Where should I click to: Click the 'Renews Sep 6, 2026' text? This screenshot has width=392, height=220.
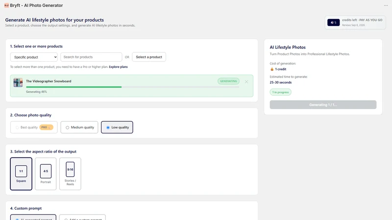coord(353,25)
